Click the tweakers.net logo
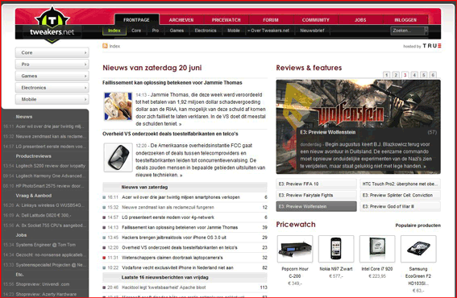 [52, 25]
